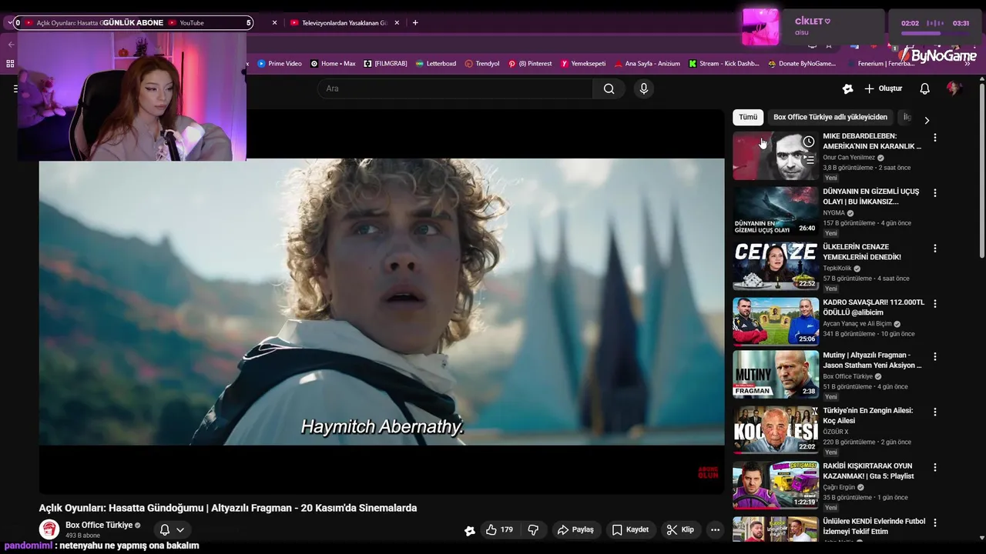Click ABONE OL watermark on video

coord(708,472)
